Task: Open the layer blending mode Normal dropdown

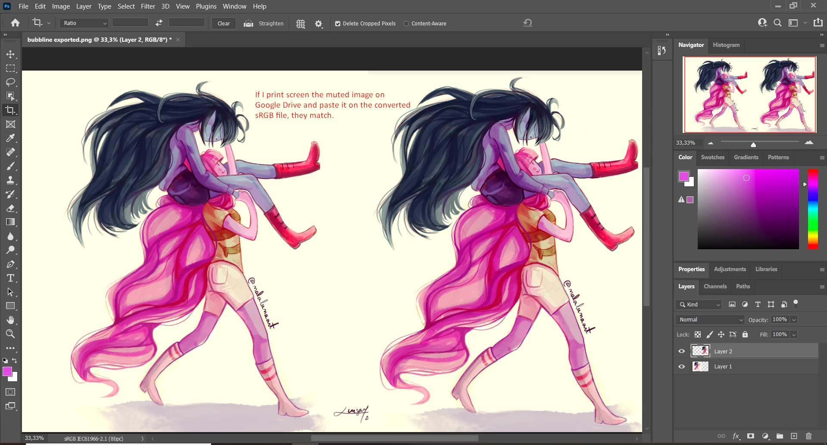Action: coord(710,320)
